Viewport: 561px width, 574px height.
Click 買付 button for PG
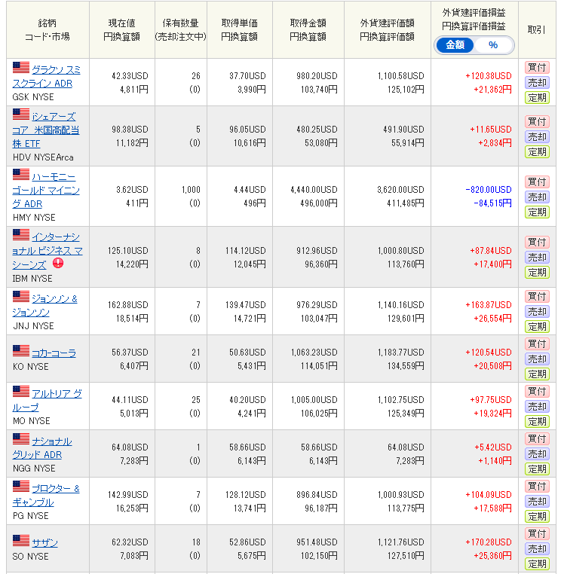(x=537, y=487)
